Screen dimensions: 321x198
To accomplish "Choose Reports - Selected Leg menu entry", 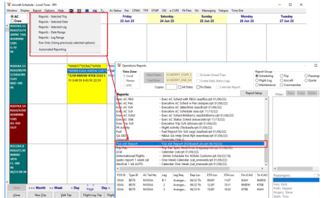I will 53,27.
